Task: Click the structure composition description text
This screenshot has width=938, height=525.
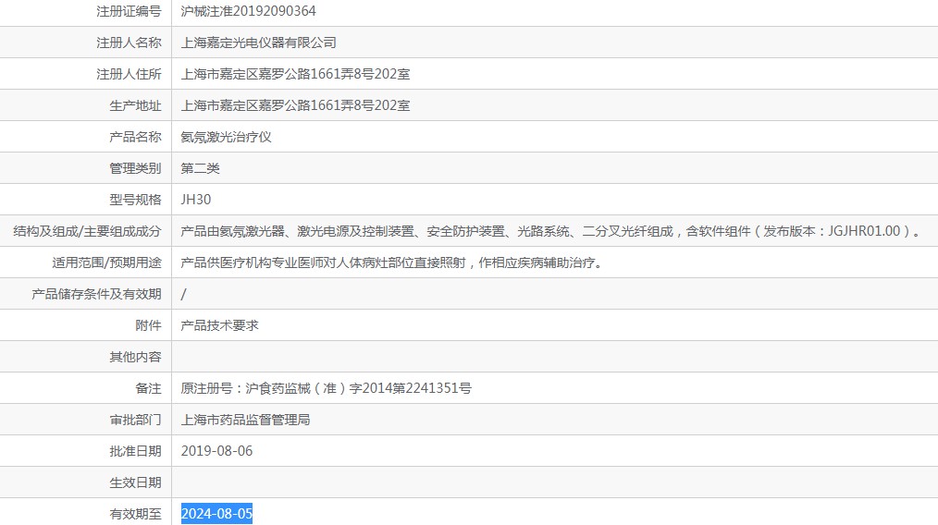Action: pos(552,231)
